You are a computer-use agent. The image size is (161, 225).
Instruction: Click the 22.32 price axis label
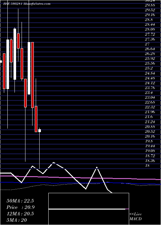[x=150, y=107]
